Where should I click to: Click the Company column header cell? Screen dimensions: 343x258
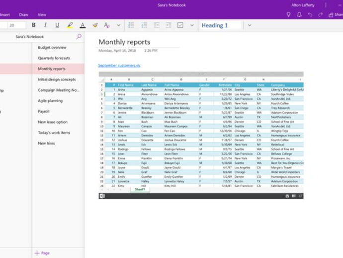pos(287,85)
